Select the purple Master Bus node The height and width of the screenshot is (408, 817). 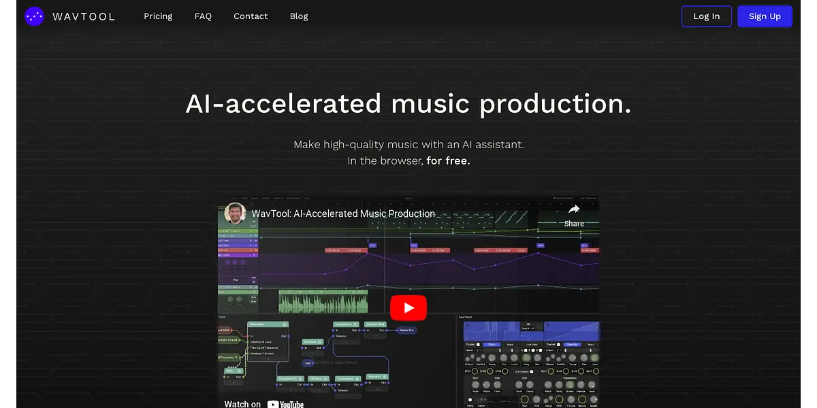point(407,330)
